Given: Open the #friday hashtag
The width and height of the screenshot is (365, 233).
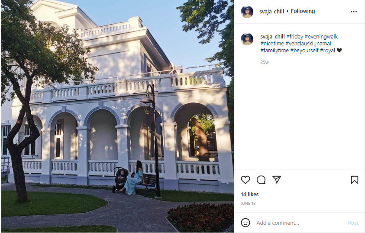Looking at the screenshot, I should coord(295,36).
